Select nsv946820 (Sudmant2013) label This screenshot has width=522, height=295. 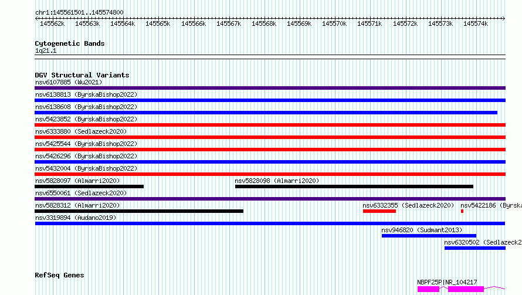point(422,230)
